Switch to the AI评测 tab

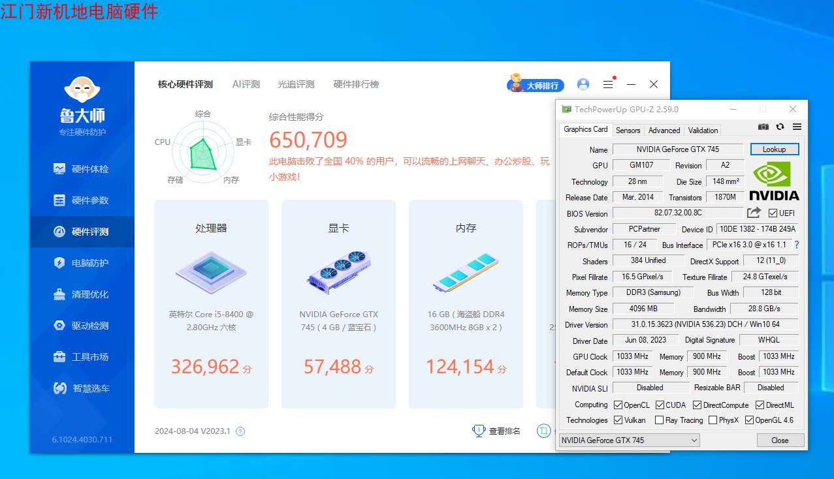click(x=246, y=84)
